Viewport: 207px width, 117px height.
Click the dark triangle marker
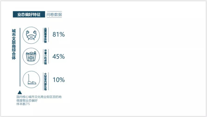click(19, 92)
